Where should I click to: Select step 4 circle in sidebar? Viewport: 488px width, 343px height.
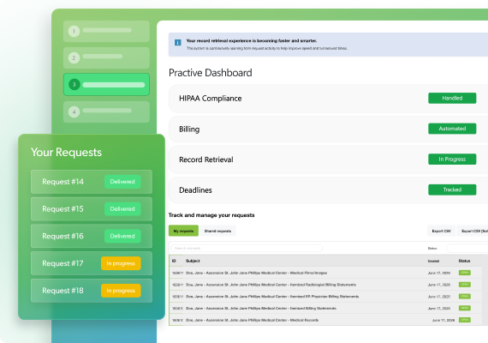click(74, 112)
